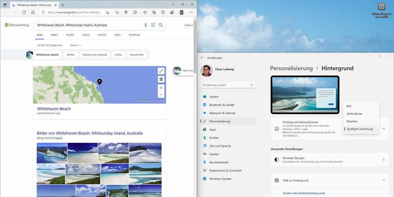Choose Volltonfarbe in background dropdown
This screenshot has height=197, width=394.
click(x=361, y=114)
